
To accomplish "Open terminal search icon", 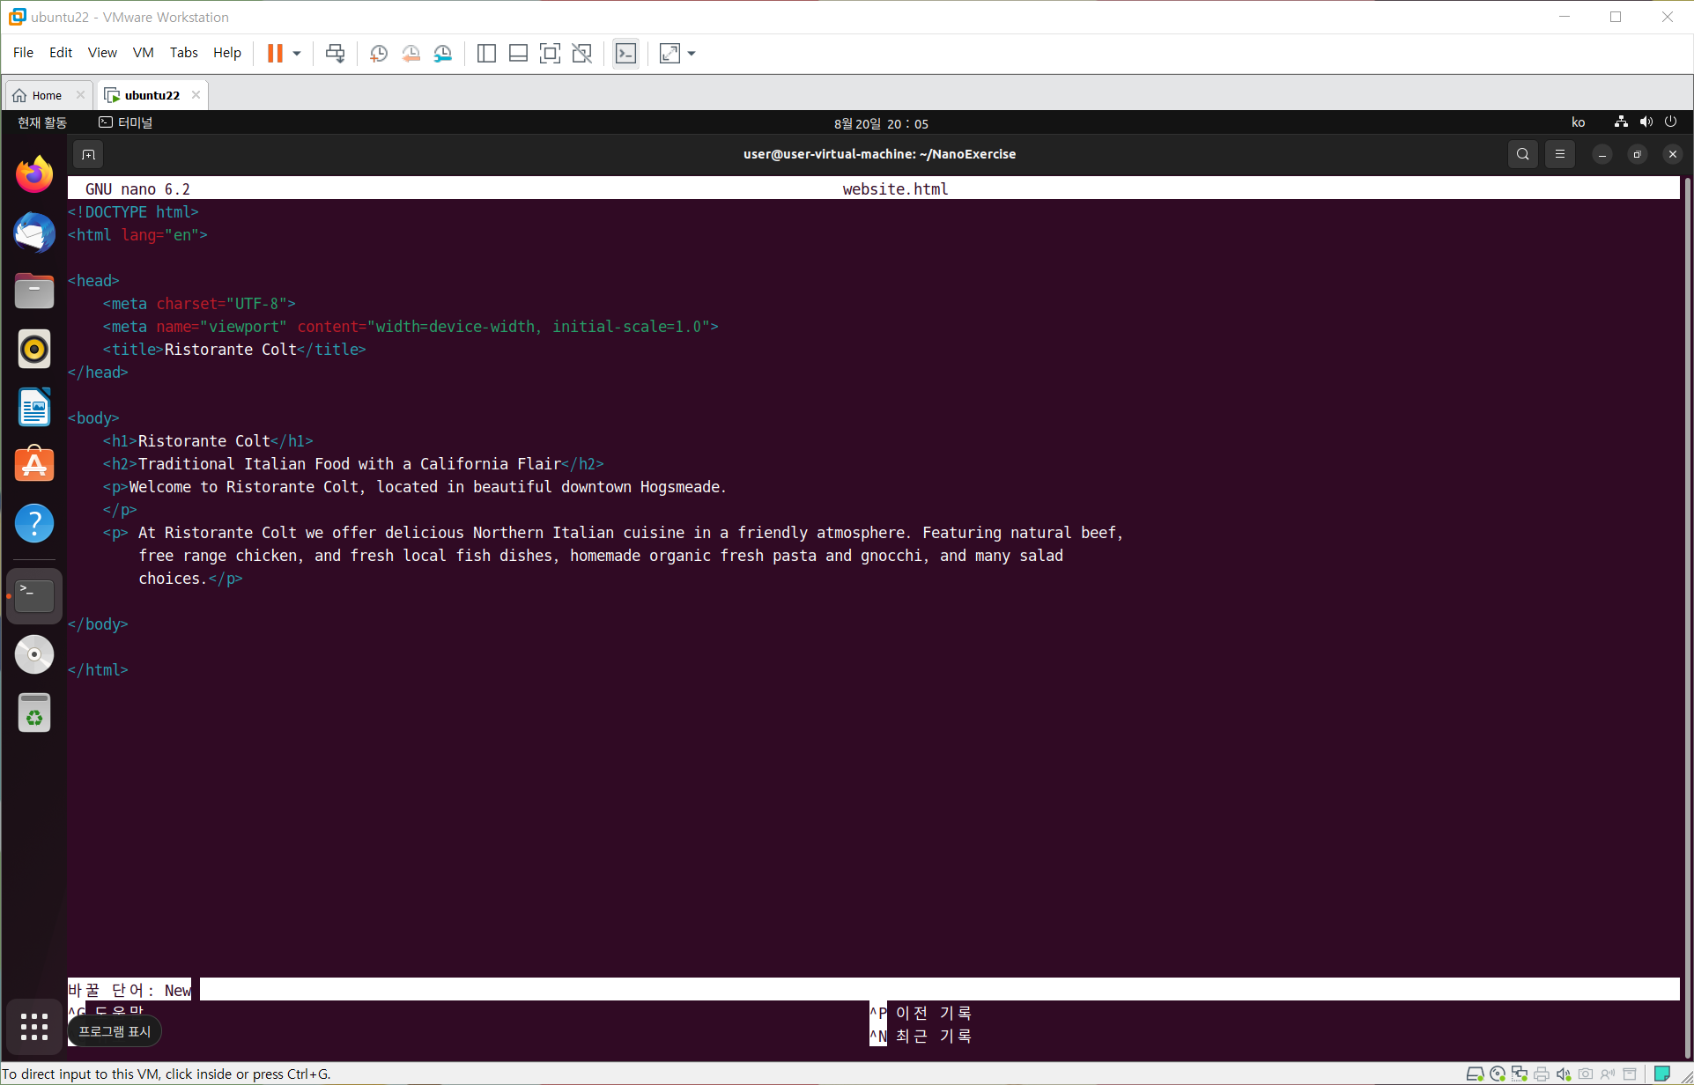I will pos(1522,154).
